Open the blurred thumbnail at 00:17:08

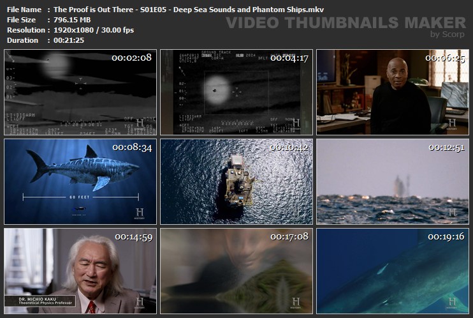[x=236, y=271]
